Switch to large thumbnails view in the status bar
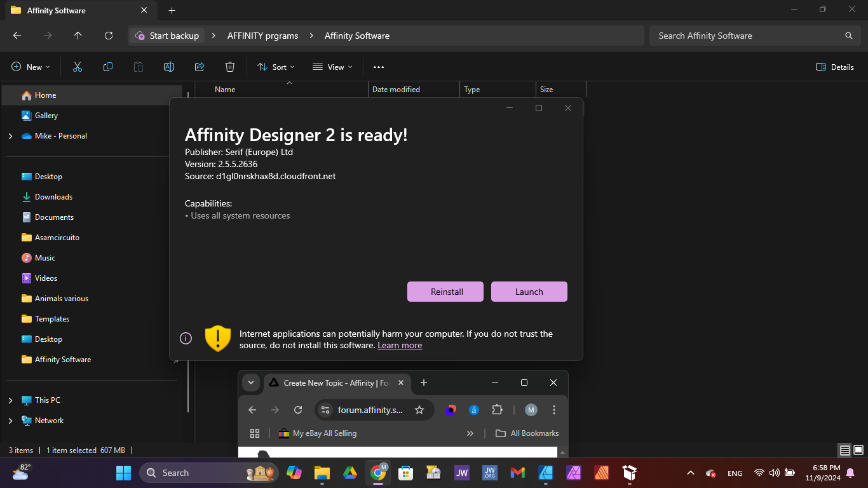 [x=858, y=450]
